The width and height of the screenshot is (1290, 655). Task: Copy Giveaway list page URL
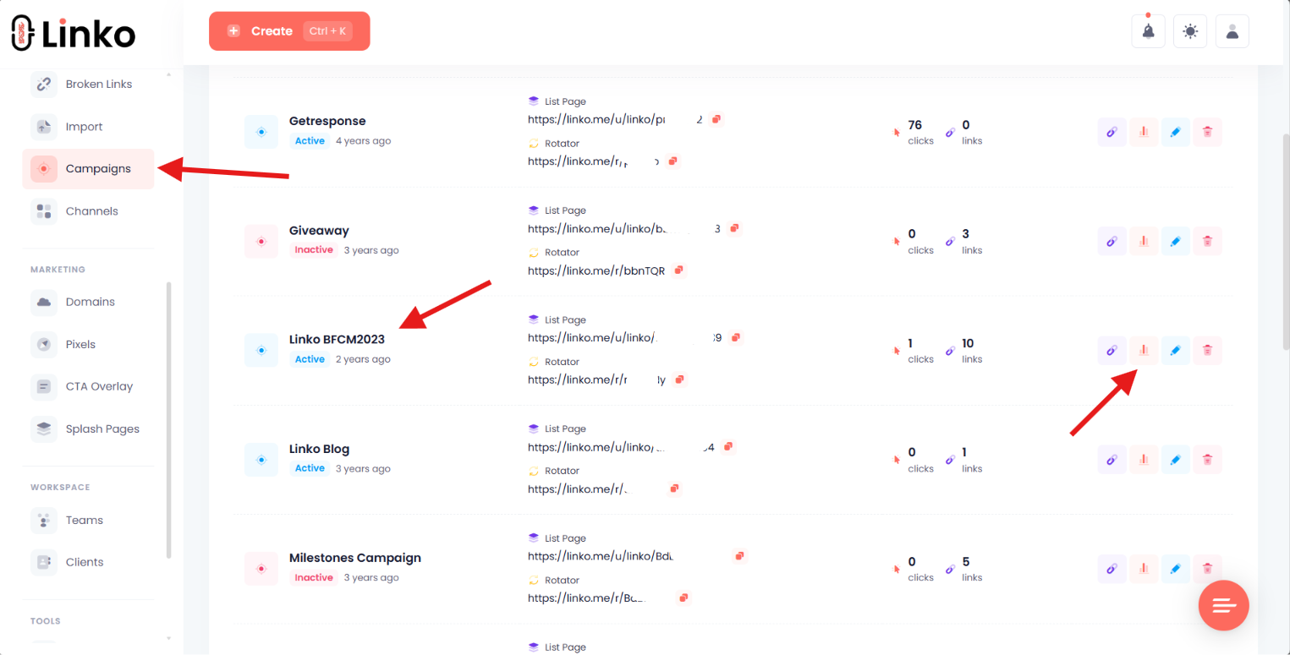tap(734, 228)
